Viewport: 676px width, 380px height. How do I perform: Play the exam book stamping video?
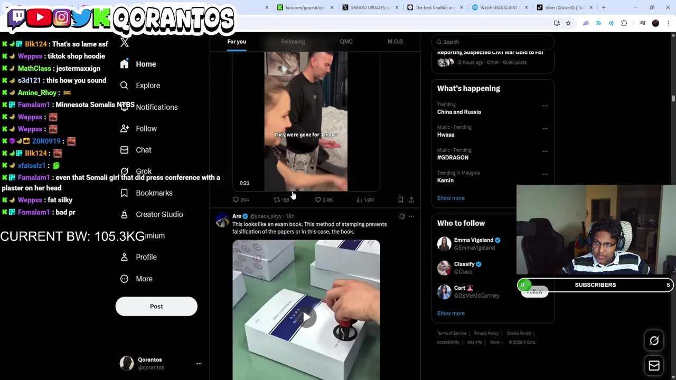coord(306,317)
